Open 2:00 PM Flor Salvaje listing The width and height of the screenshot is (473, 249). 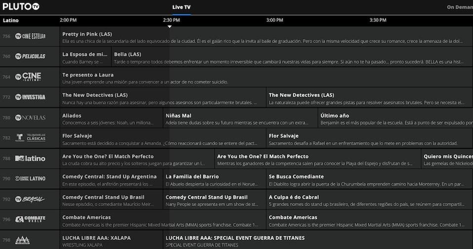tap(163, 138)
